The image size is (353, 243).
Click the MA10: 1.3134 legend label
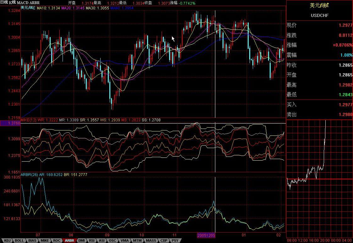48,8
